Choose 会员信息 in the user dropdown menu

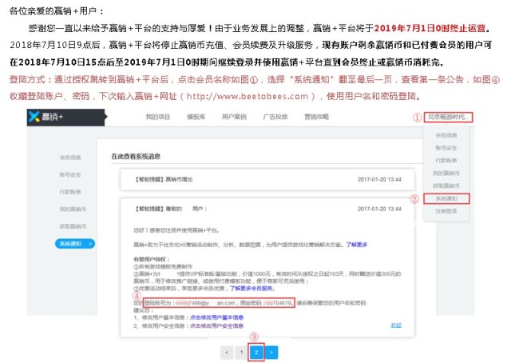pos(446,135)
